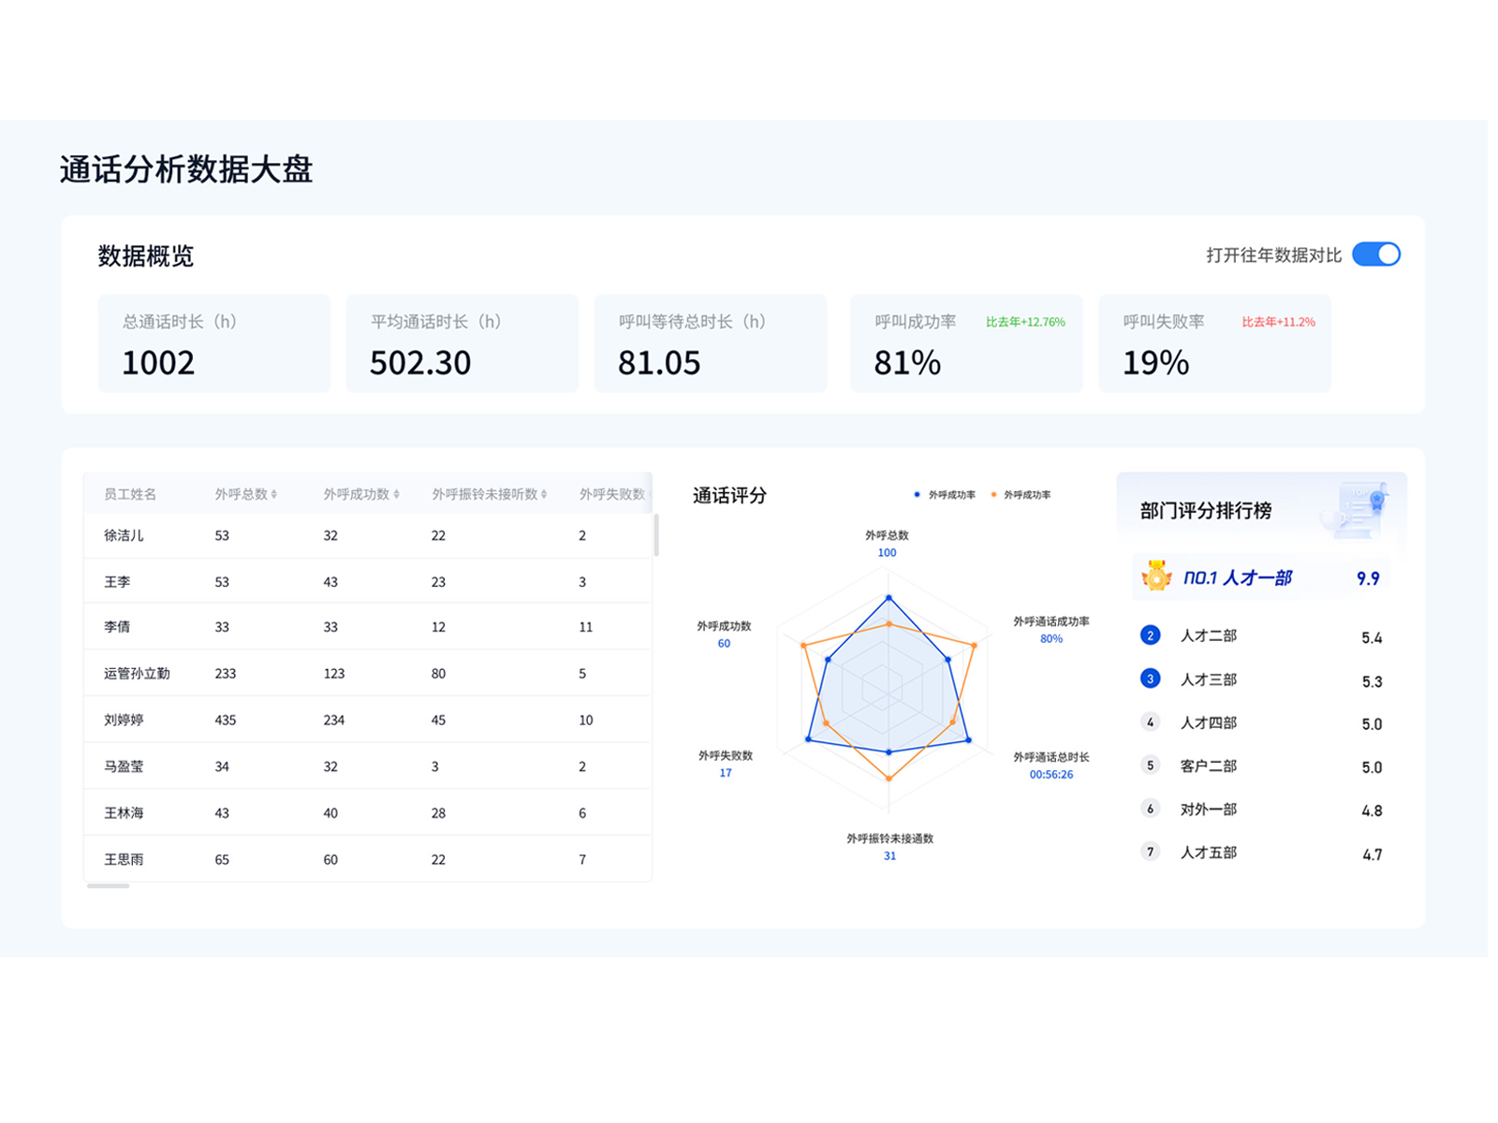The width and height of the screenshot is (1498, 1123).
Task: Sort table by 外呼振铃未接听数 sort icon
Action: (544, 494)
